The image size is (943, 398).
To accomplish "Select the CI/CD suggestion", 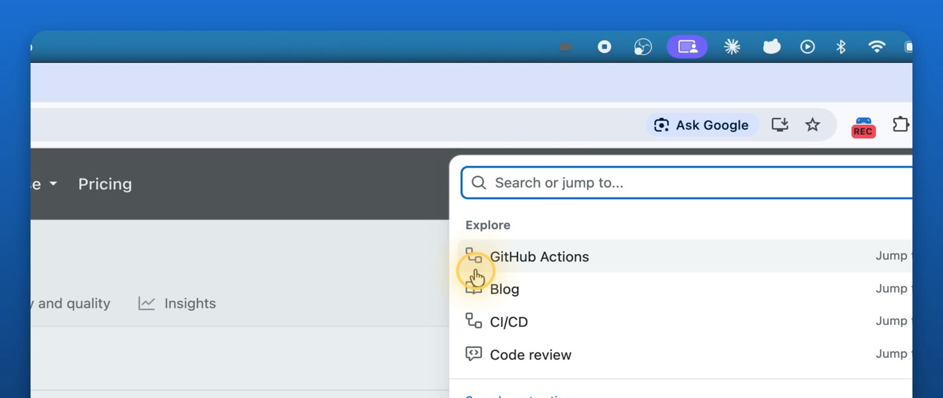I will click(684, 321).
